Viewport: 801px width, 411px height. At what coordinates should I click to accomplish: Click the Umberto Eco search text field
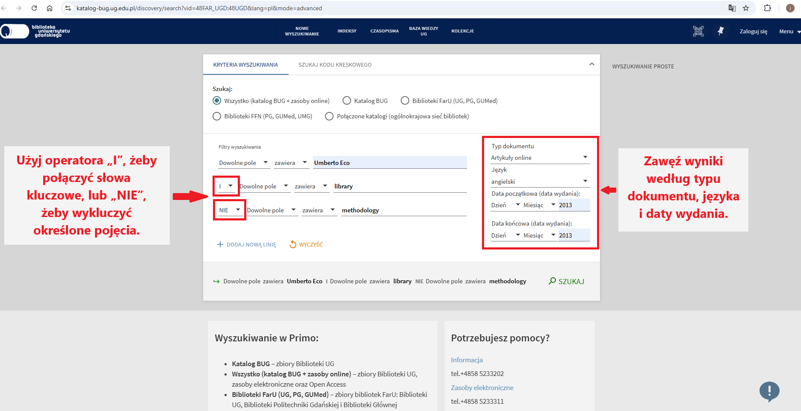pyautogui.click(x=389, y=163)
